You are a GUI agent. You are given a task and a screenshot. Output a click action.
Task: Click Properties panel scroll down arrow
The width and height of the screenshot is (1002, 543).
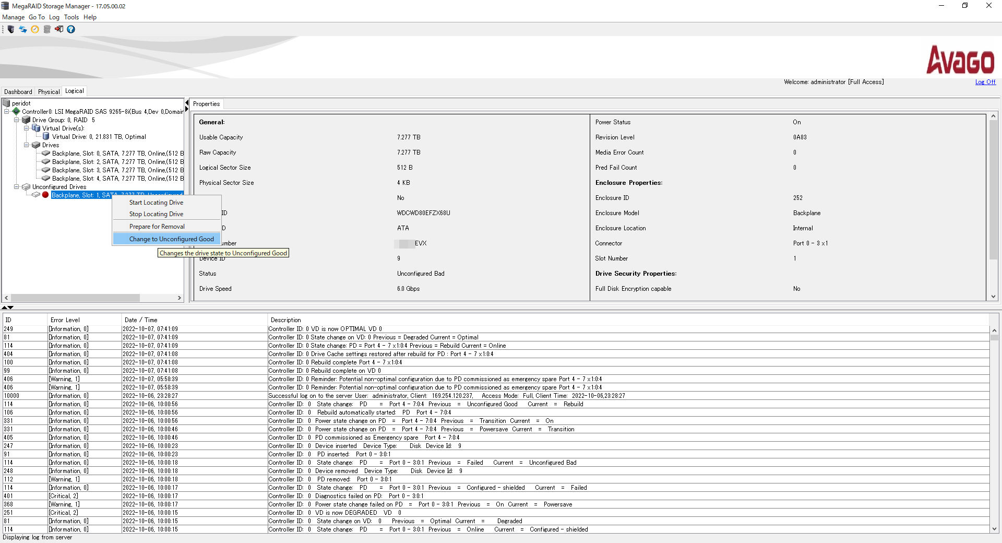point(994,297)
